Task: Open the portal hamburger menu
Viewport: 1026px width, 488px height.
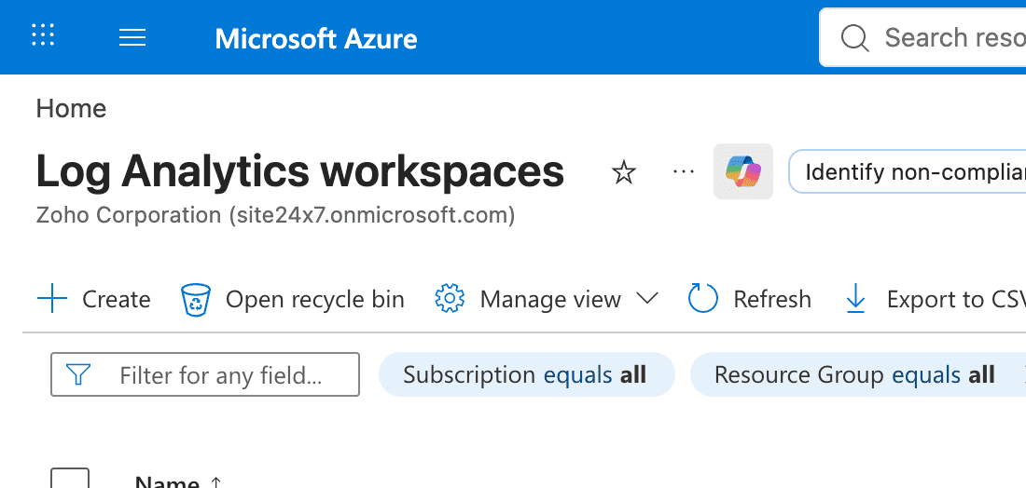Action: tap(132, 38)
